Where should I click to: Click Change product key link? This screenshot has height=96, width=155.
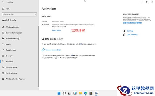pos(53,50)
